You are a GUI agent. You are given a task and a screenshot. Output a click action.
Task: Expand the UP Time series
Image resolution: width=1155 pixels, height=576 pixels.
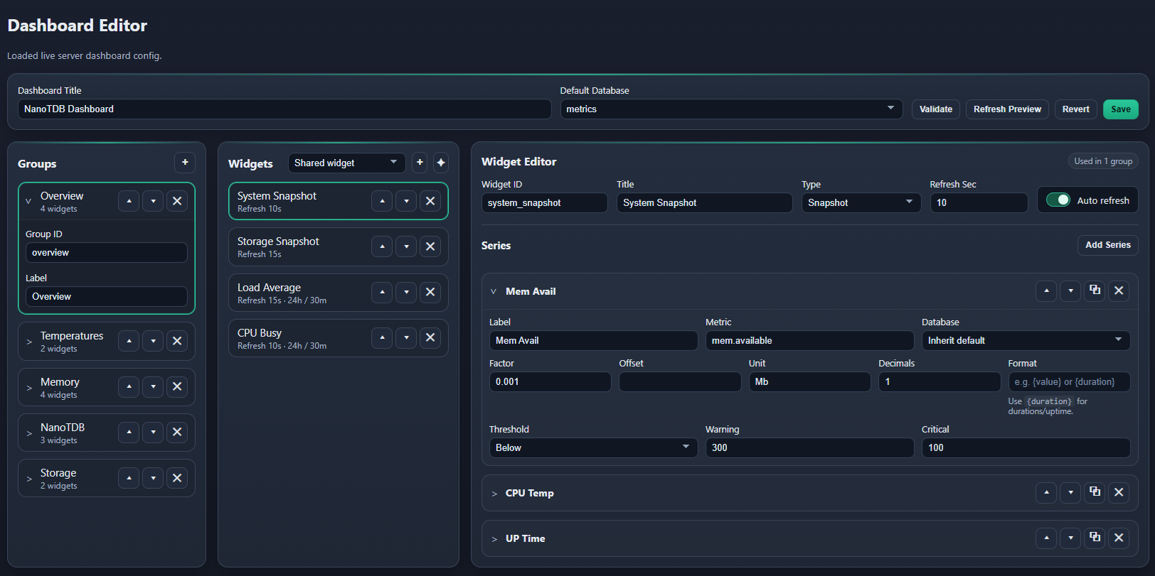[494, 539]
